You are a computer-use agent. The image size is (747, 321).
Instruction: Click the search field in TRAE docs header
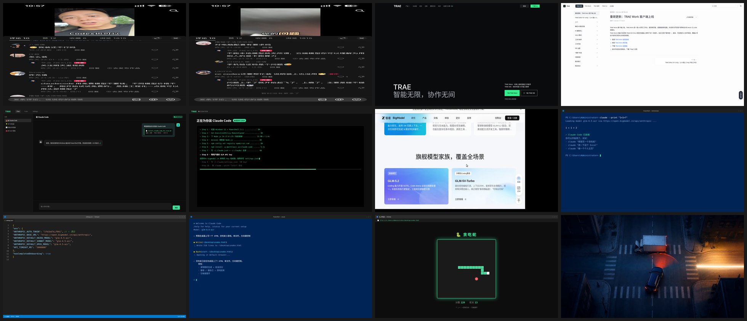(x=725, y=6)
